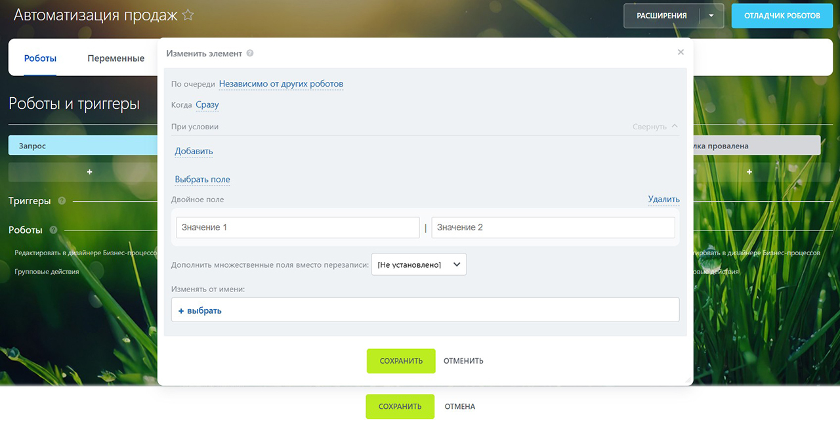
Task: Click the Отладчик роботов button
Action: tap(782, 16)
